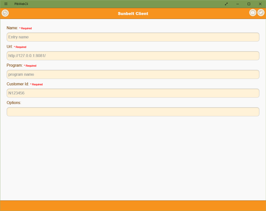Click the Url: label
The image size is (266, 211).
click(x=10, y=47)
